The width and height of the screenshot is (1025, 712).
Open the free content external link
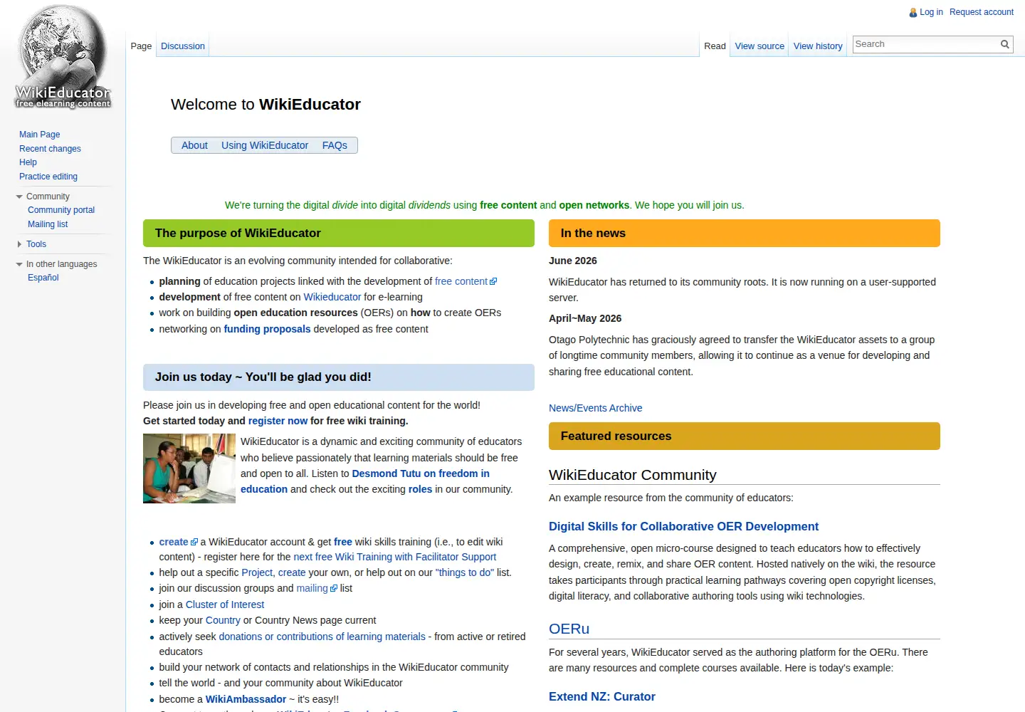466,281
